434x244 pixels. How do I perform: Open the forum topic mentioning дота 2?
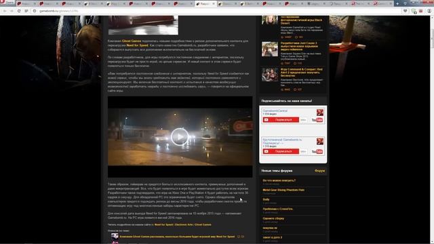click(x=273, y=237)
